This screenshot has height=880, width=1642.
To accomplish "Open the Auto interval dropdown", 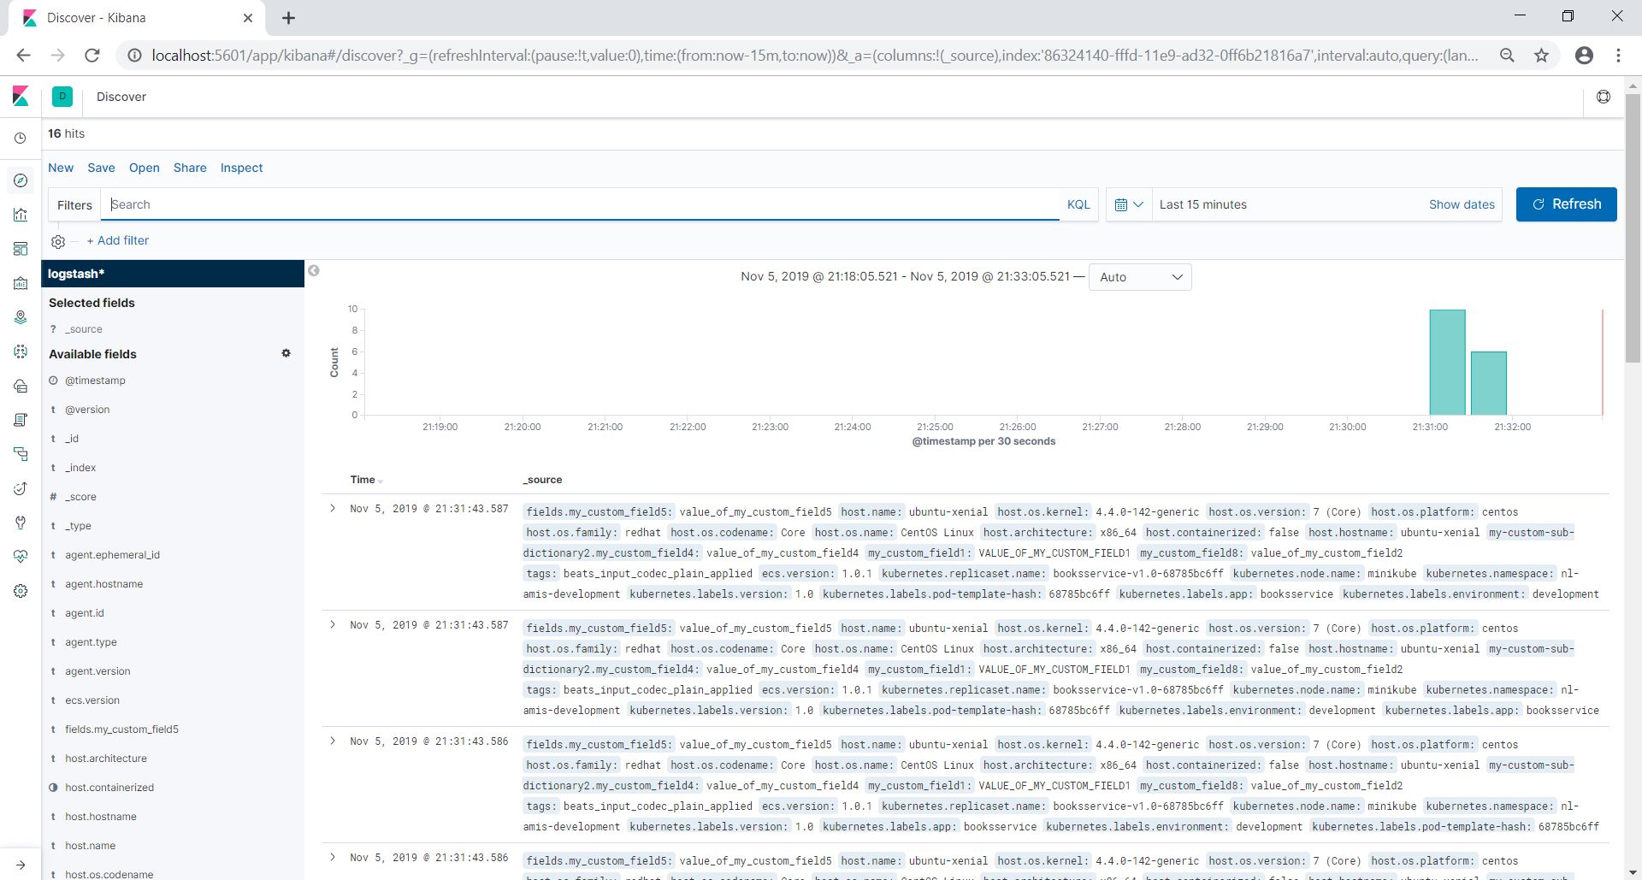I will [1139, 277].
